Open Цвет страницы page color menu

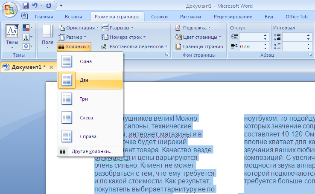click(198, 37)
